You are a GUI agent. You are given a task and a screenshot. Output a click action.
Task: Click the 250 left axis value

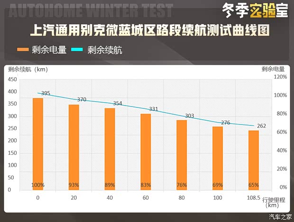[x=12, y=128]
